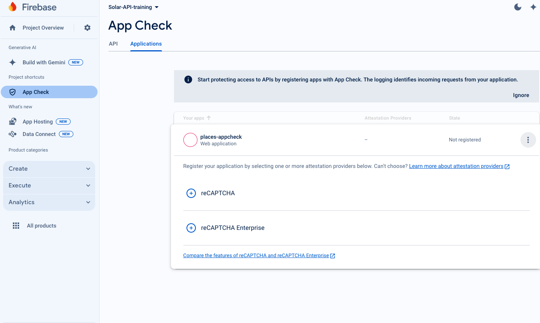Click the Firebase flame logo
This screenshot has width=540, height=323.
[12, 7]
